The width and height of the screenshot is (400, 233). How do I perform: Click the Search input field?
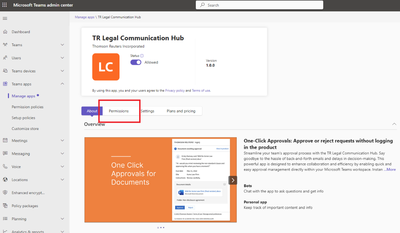point(259,5)
